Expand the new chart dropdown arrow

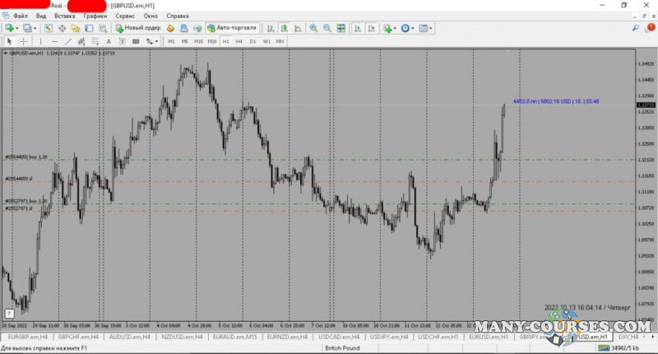(x=17, y=28)
